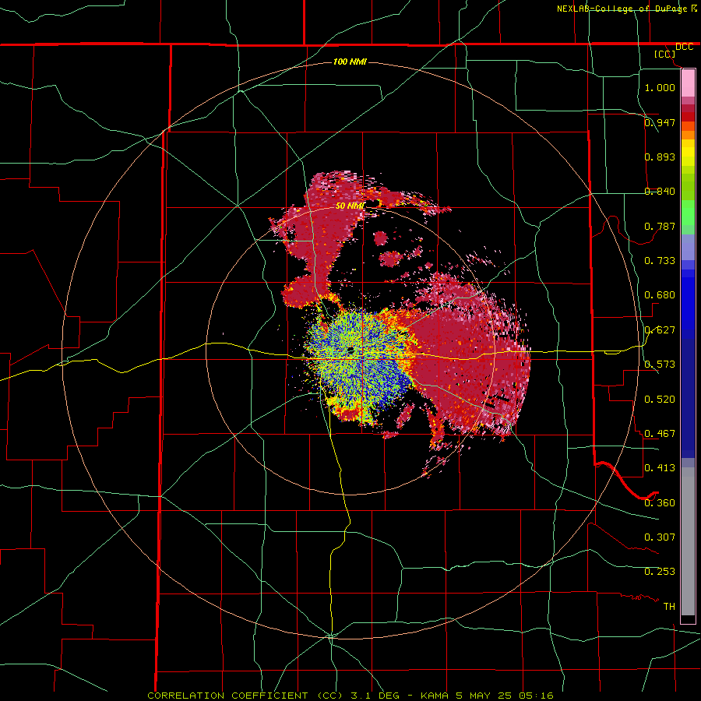The width and height of the screenshot is (701, 701).
Task: Click the 0.787 legend value
Action: click(660, 226)
